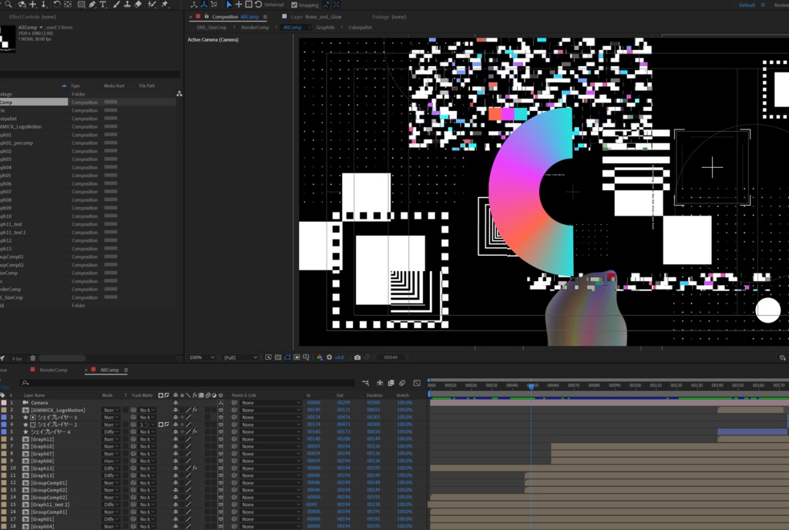Toggle the Snapping checkbox
The width and height of the screenshot is (789, 530).
pos(294,5)
